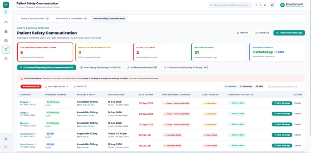311x153 pixels.
Task: Open Near-Expiry Monitoring summary card
Action: click(103, 52)
